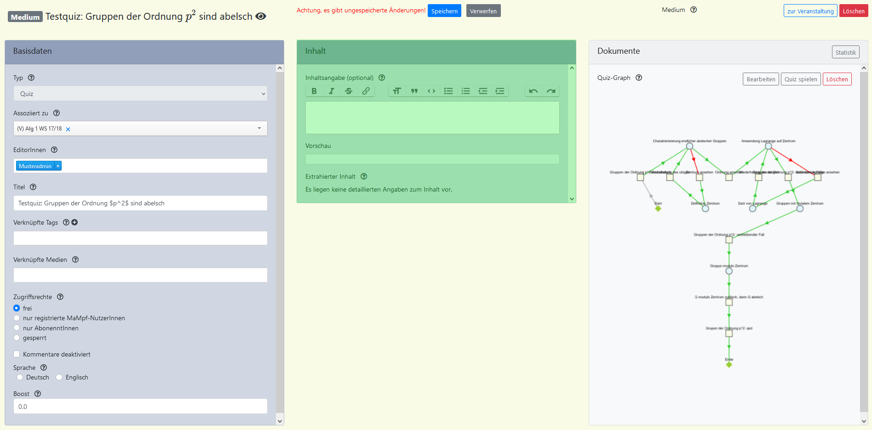The height and width of the screenshot is (430, 872).
Task: Start the quiz with 'Quiz spielen'
Action: 800,79
